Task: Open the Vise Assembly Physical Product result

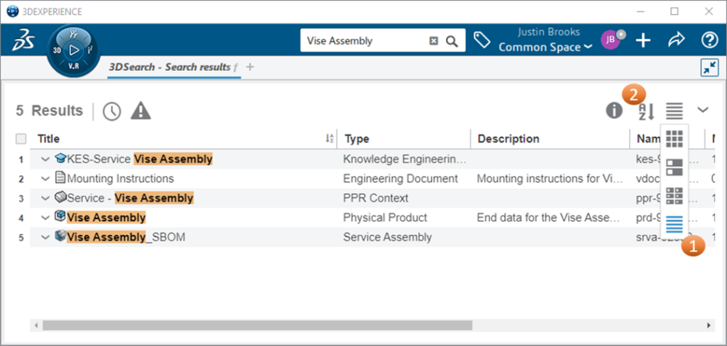Action: tap(106, 218)
